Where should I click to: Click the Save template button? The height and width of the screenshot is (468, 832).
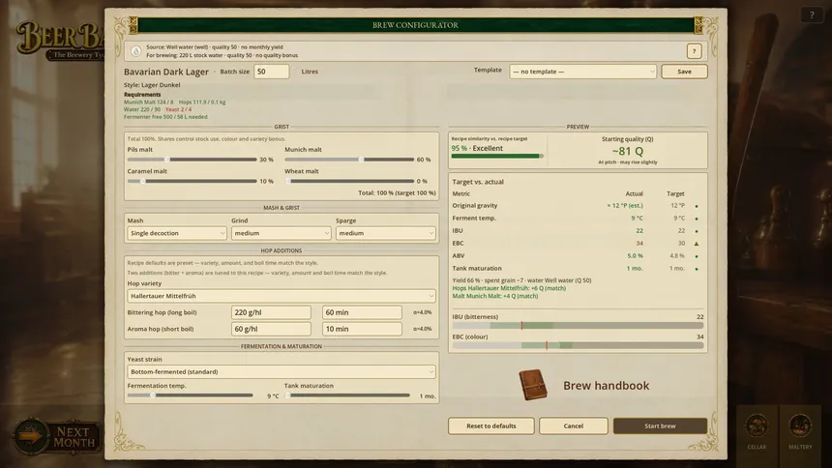pyautogui.click(x=684, y=72)
